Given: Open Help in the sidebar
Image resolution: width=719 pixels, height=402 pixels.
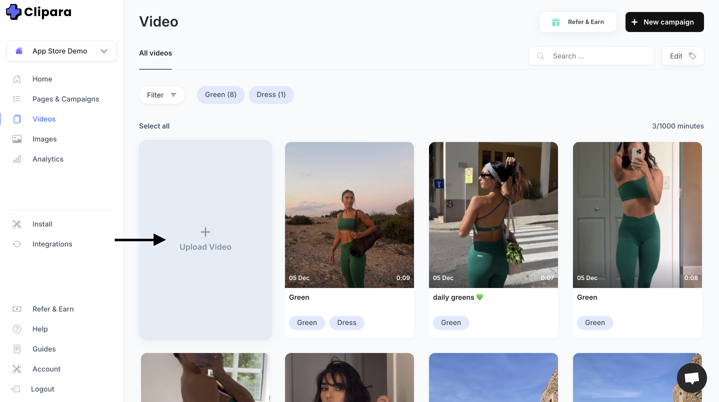Looking at the screenshot, I should 40,329.
